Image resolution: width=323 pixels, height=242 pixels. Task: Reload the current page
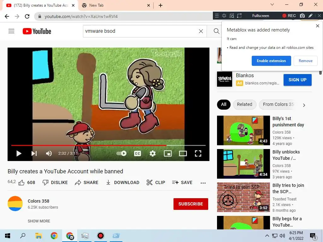(27, 16)
